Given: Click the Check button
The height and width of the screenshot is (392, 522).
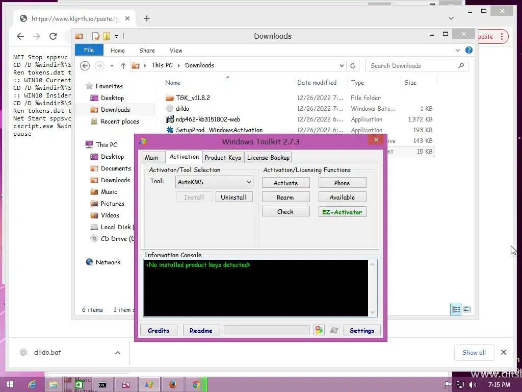Looking at the screenshot, I should tap(285, 211).
